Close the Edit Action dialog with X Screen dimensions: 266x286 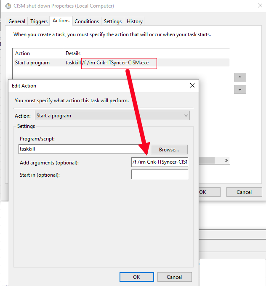(x=192, y=85)
